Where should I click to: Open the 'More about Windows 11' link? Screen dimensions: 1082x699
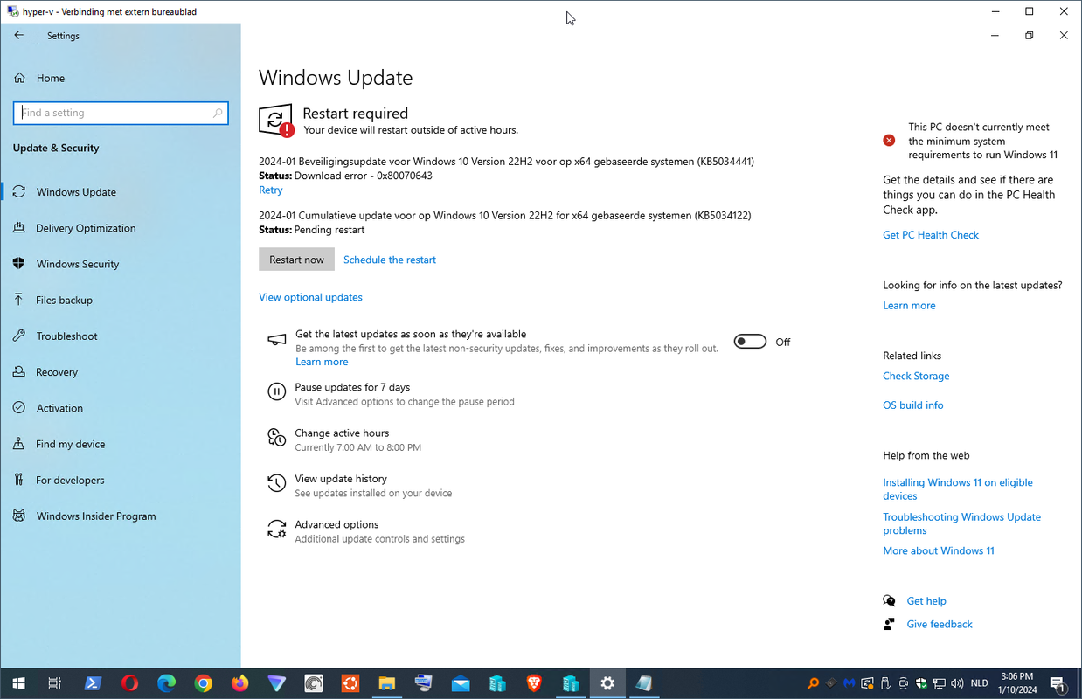[939, 550]
